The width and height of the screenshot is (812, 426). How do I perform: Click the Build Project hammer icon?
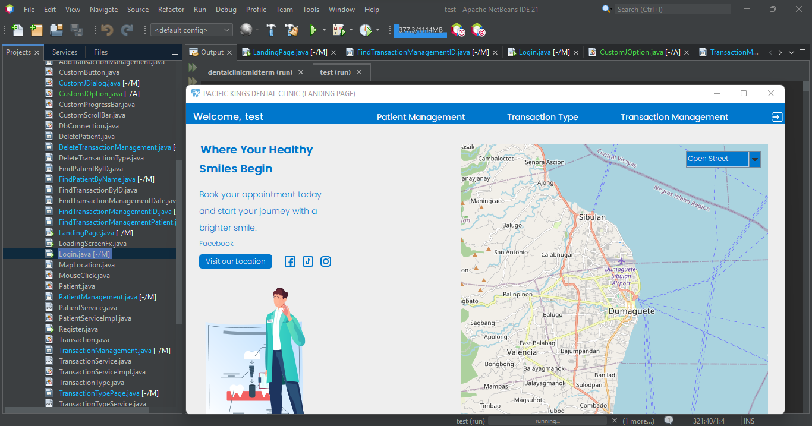271,30
